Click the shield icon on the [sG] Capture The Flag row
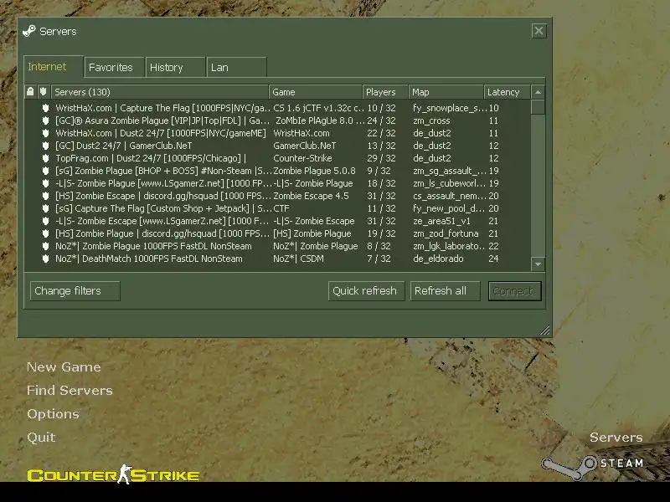The height and width of the screenshot is (502, 670). pos(46,208)
